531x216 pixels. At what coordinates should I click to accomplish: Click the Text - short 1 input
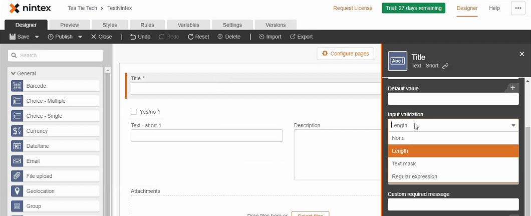206,135
